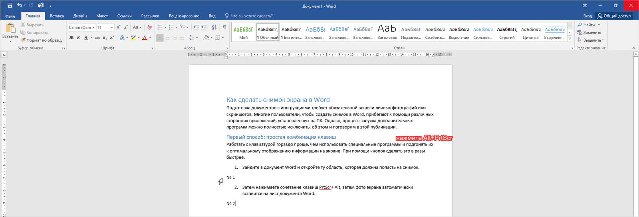Center-align the paragraph text

click(167, 38)
